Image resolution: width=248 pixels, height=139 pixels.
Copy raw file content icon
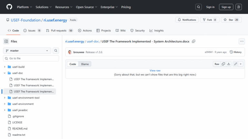coord(223,64)
